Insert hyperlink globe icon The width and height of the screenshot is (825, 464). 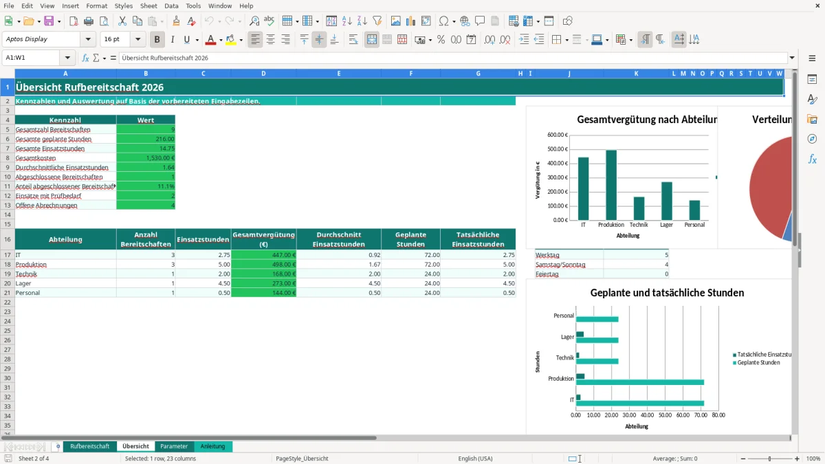tap(465, 21)
